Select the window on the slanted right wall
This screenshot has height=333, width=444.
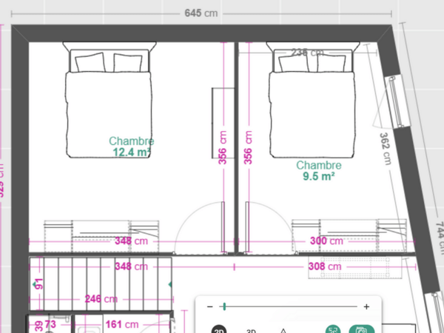[x=397, y=101]
